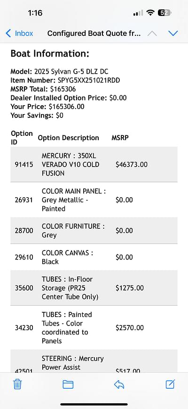Compose a new message with pencil icon

click(170, 384)
